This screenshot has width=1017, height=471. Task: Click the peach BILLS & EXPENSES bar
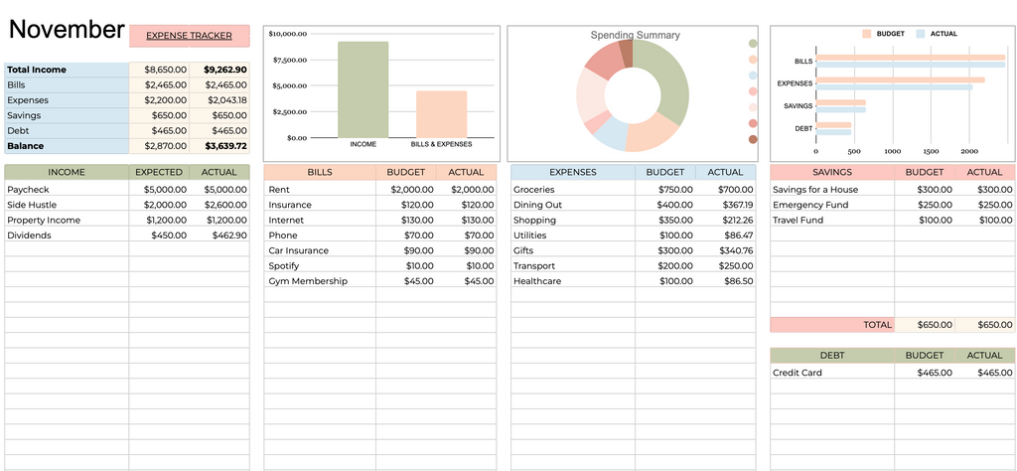point(441,114)
